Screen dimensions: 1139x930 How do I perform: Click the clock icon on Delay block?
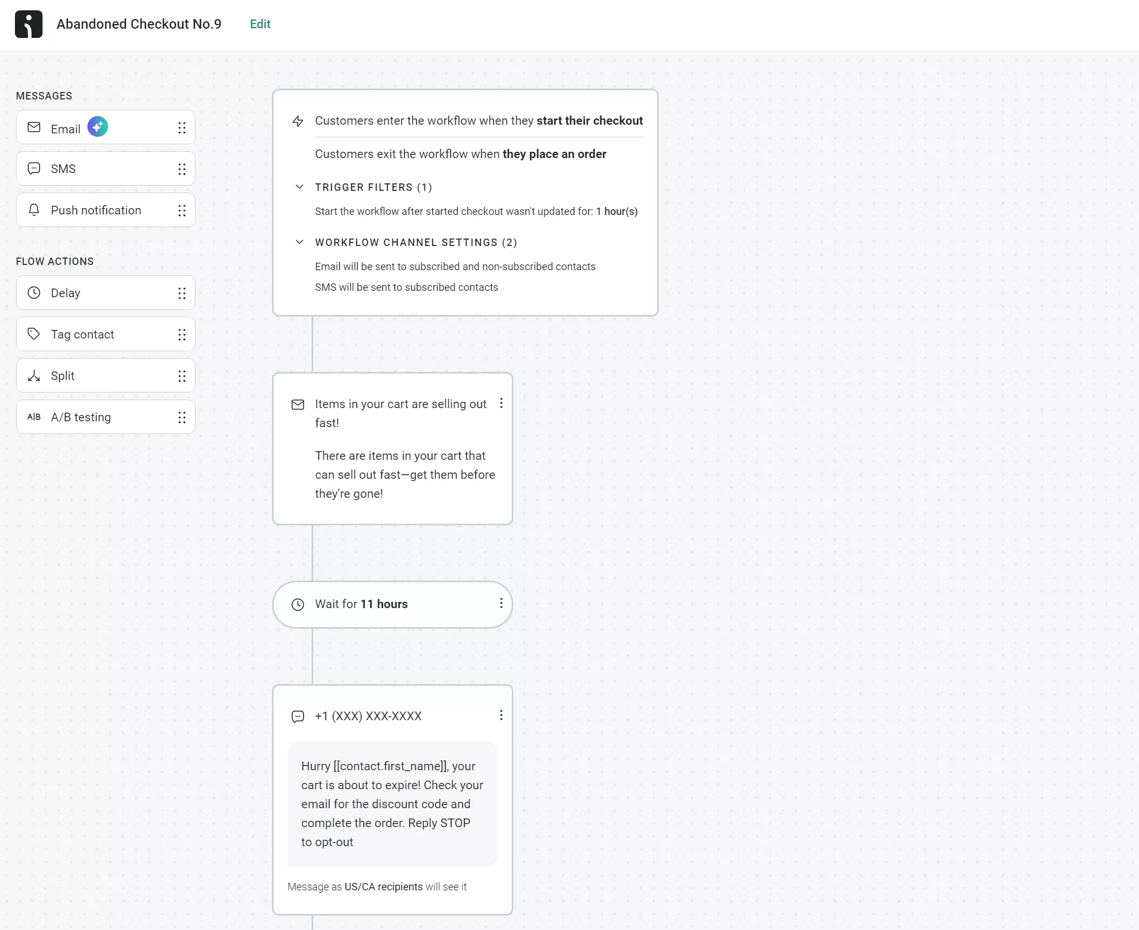point(34,293)
